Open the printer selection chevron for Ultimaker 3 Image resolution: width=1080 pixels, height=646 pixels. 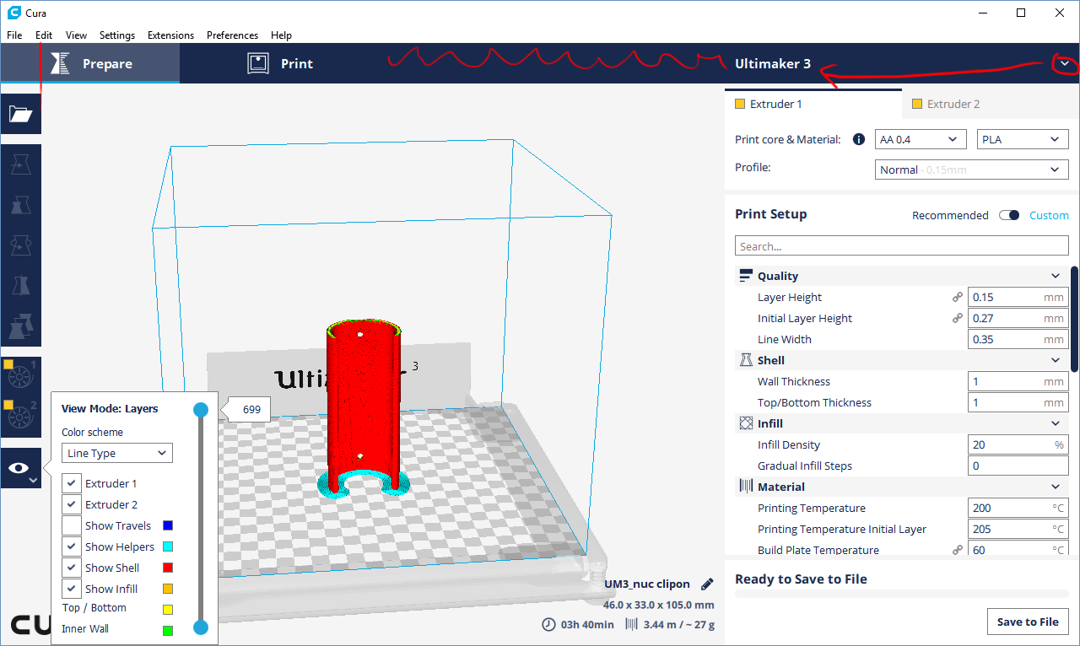pyautogui.click(x=1064, y=62)
